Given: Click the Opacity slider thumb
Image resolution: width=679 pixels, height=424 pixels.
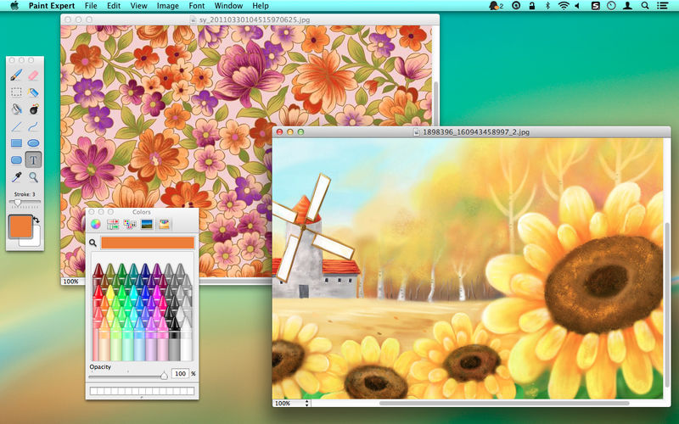Looking at the screenshot, I should [164, 376].
